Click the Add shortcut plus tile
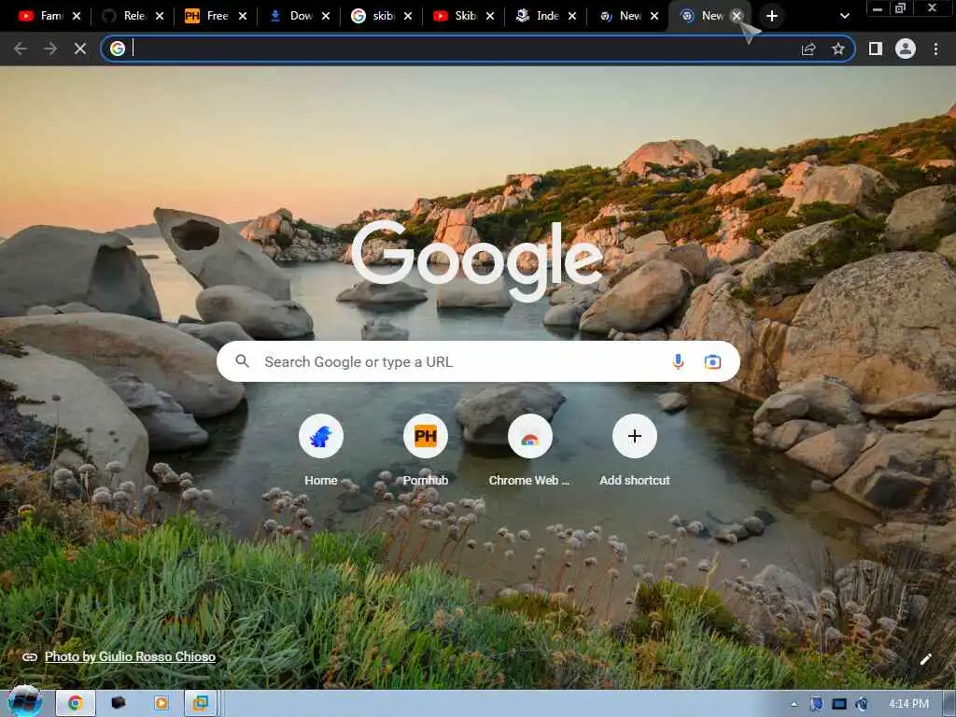Viewport: 956px width, 717px height. pos(635,451)
